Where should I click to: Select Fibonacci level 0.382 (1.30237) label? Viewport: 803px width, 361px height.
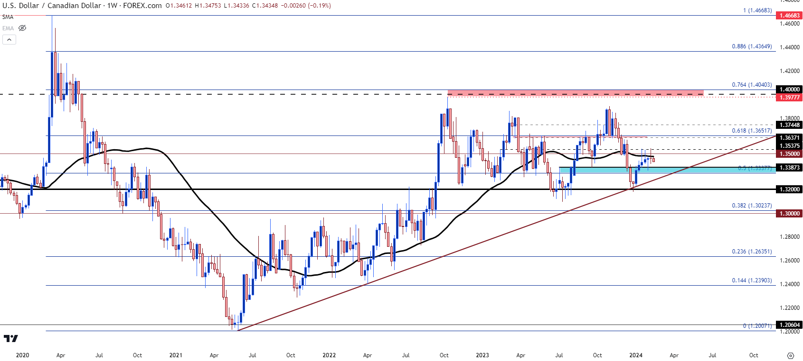[752, 206]
